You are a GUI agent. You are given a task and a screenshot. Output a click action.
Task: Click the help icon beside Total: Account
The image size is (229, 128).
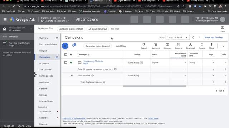92,75
